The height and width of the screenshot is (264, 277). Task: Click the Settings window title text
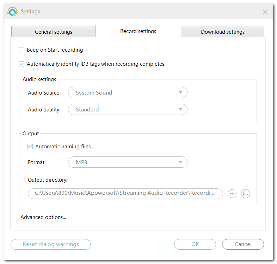30,12
